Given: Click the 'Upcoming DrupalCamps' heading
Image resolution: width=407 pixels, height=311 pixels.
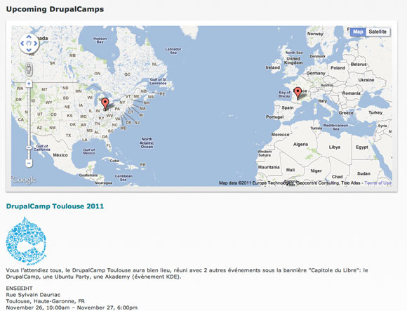Looking at the screenshot, I should pyautogui.click(x=55, y=9).
